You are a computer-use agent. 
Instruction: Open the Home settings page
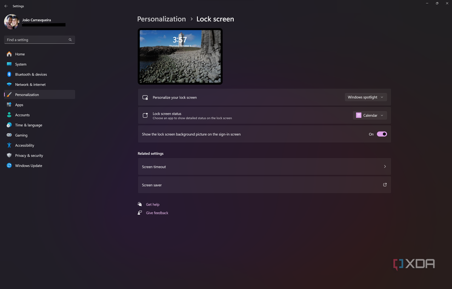pos(39,54)
